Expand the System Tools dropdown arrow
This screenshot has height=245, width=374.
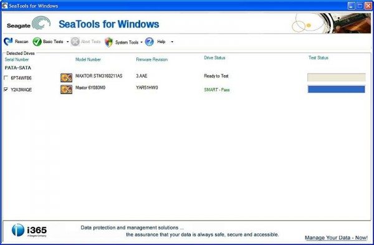click(141, 42)
